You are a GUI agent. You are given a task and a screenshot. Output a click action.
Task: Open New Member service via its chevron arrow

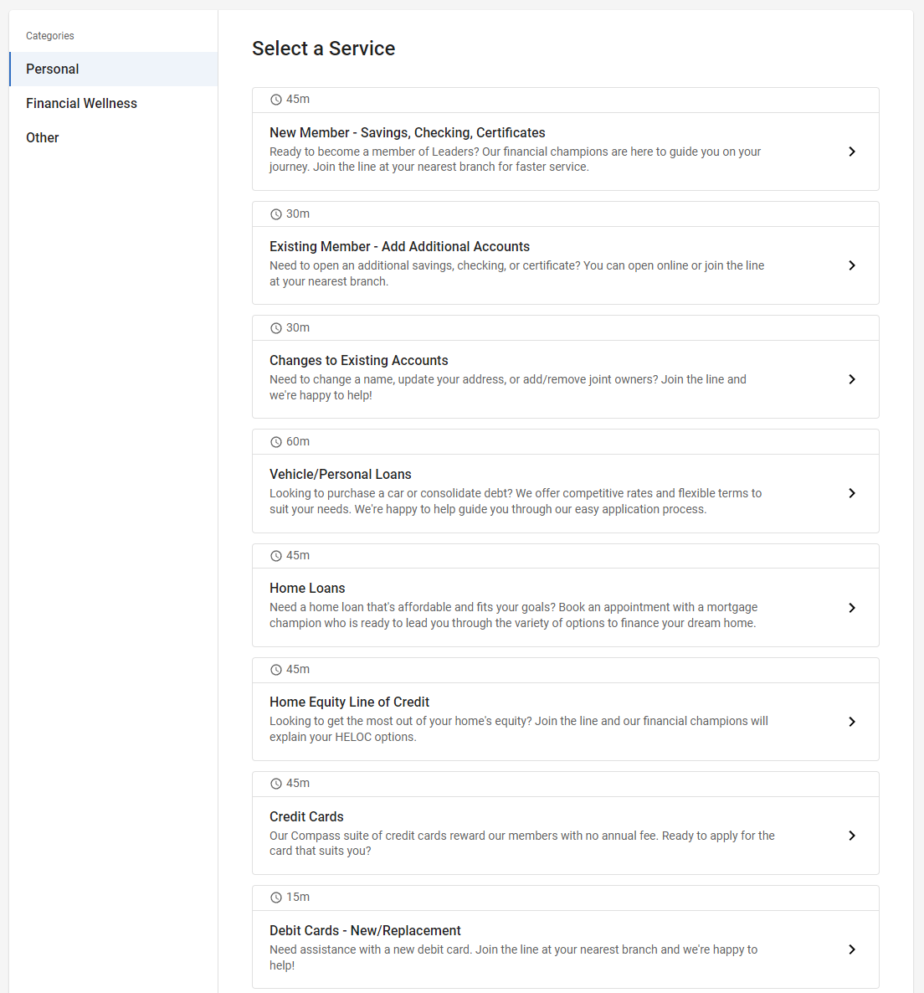tap(852, 152)
